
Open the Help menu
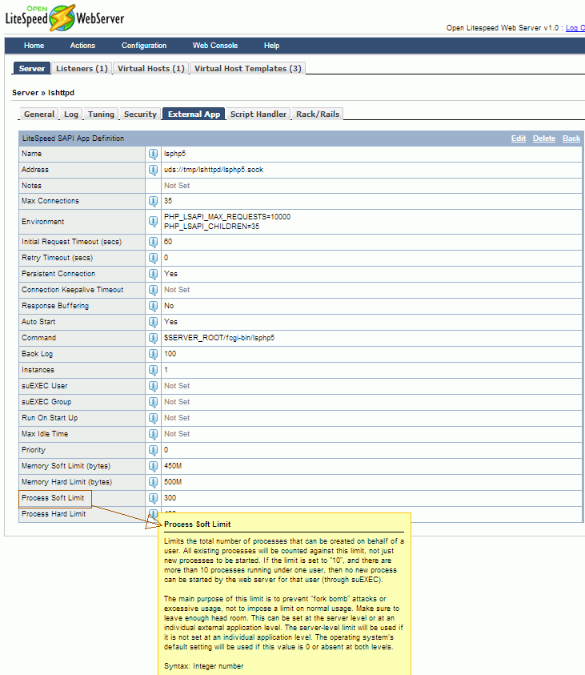click(271, 46)
